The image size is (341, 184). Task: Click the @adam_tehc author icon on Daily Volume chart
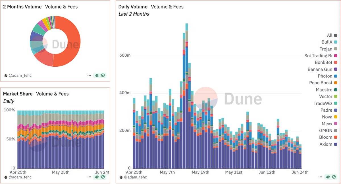(x=121, y=177)
